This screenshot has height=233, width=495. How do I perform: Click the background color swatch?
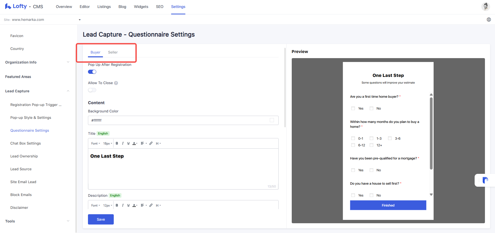click(x=272, y=120)
